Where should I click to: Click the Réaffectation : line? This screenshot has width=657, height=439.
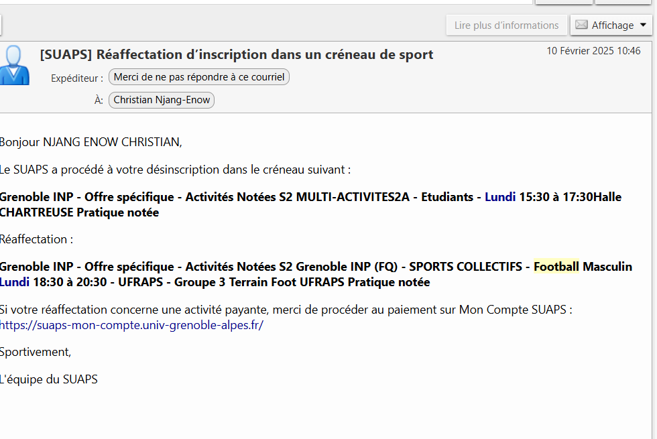pos(36,239)
